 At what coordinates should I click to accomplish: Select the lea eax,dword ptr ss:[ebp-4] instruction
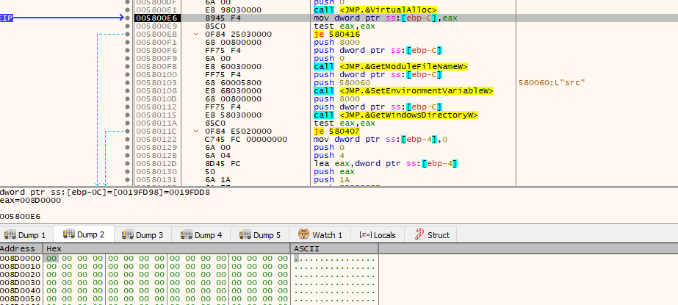(386, 164)
